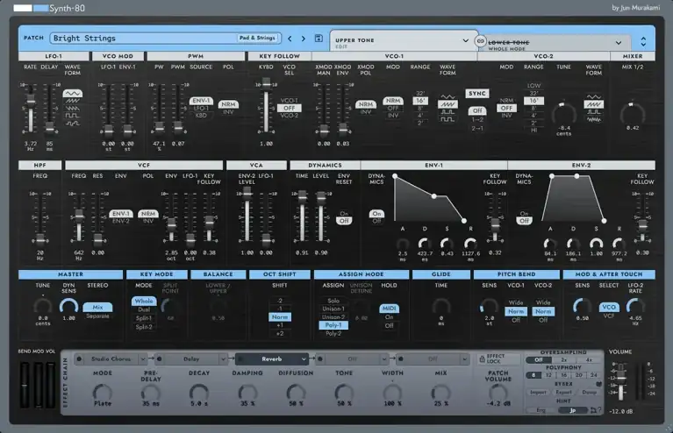The width and height of the screenshot is (673, 433).
Task: Click the up-down arrows at header right
Action: 643,41
